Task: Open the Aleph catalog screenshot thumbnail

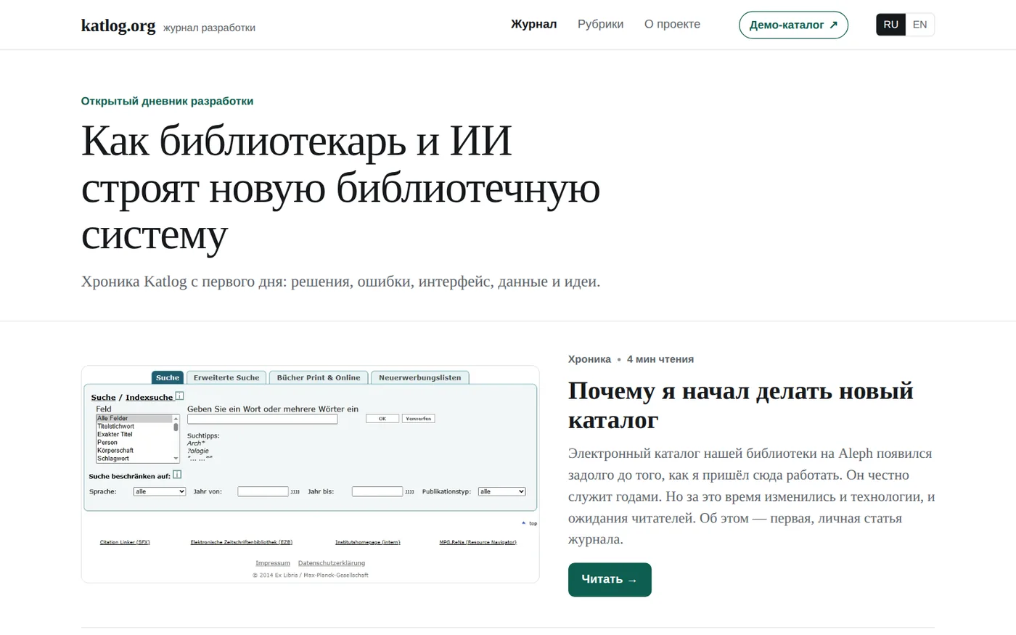Action: point(310,474)
